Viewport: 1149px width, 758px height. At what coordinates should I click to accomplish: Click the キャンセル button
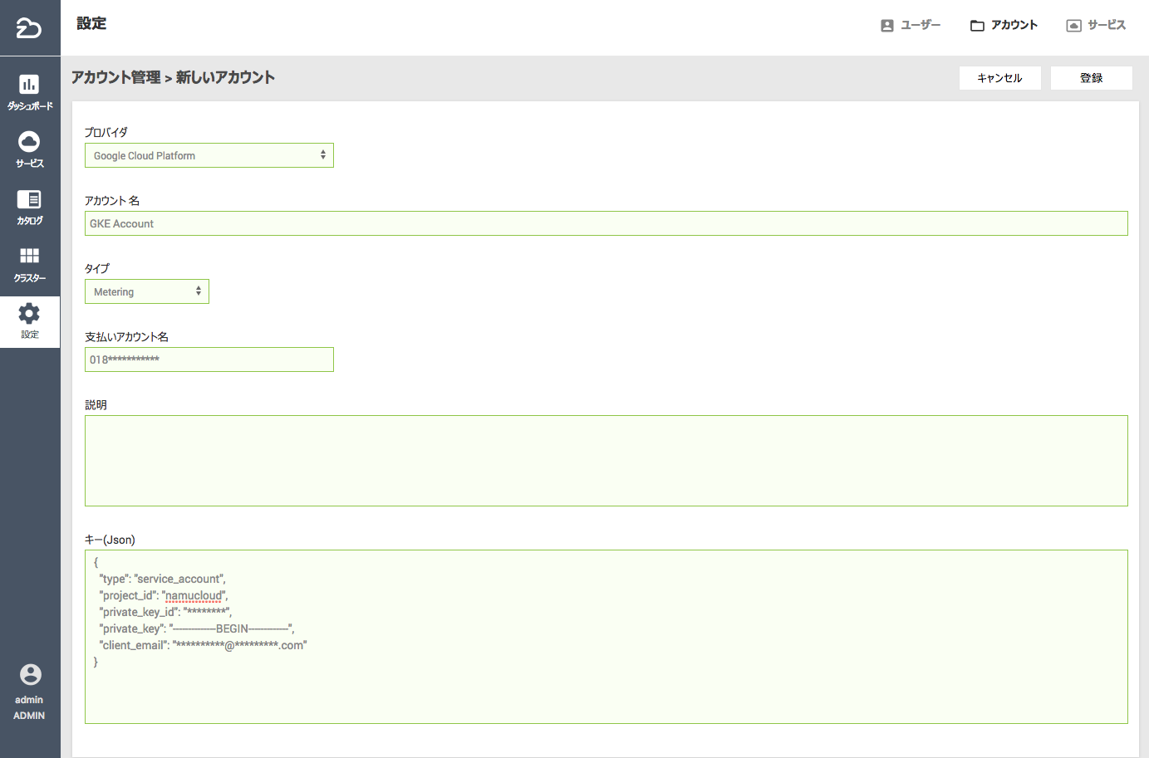[x=1000, y=78]
